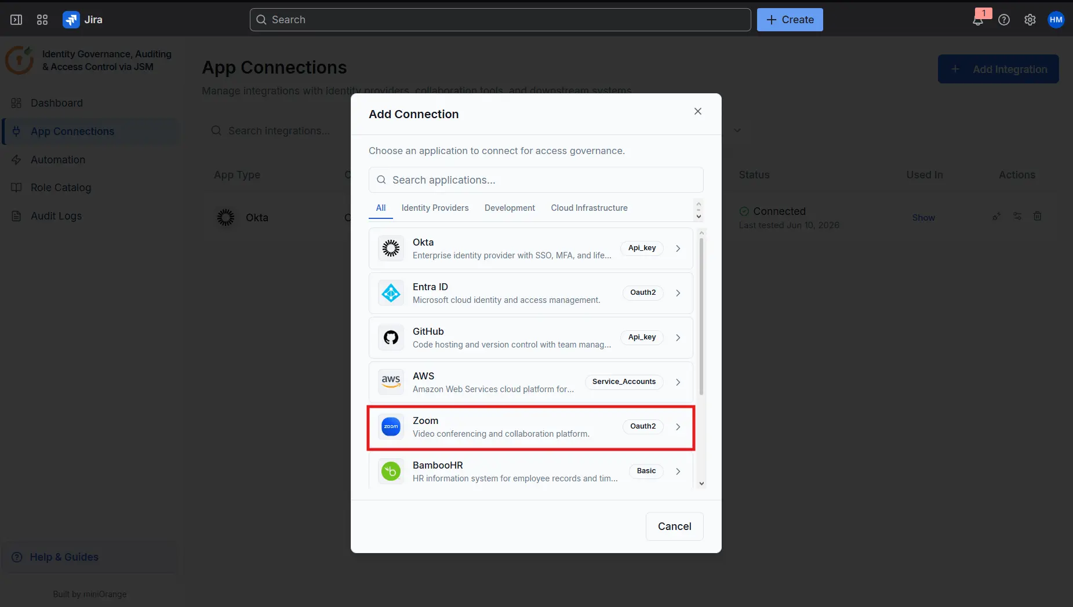This screenshot has height=607, width=1073.
Task: Click the Api_key badge on GitHub row
Action: (642, 337)
